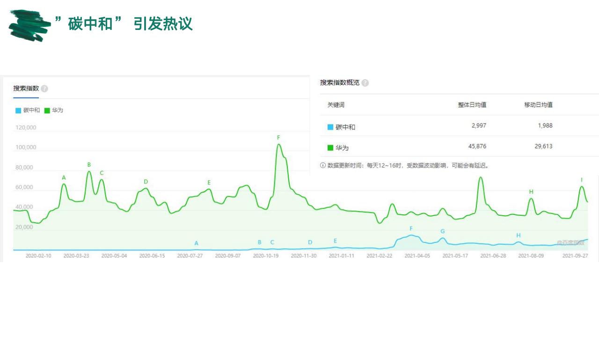Click the 60,000 y-axis label
This screenshot has width=599, height=337.
tap(24, 188)
